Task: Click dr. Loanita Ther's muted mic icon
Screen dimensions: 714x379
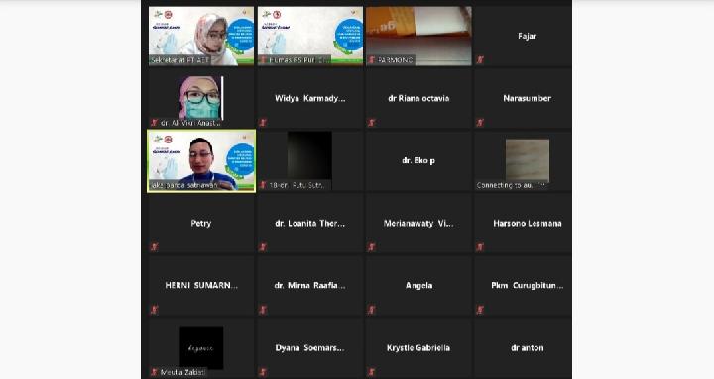Action: coord(263,247)
